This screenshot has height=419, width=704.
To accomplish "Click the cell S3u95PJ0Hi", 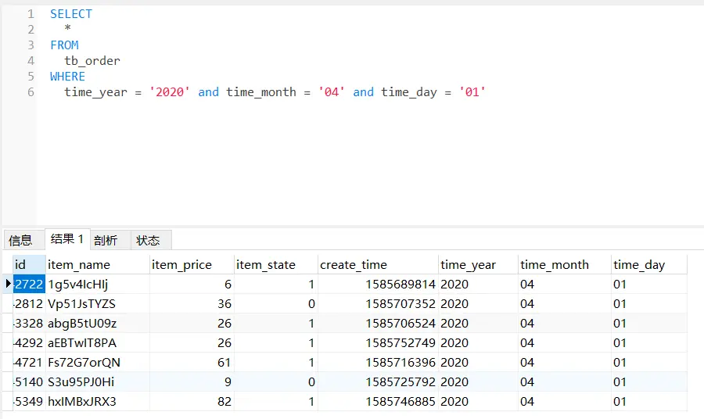I will coord(81,381).
